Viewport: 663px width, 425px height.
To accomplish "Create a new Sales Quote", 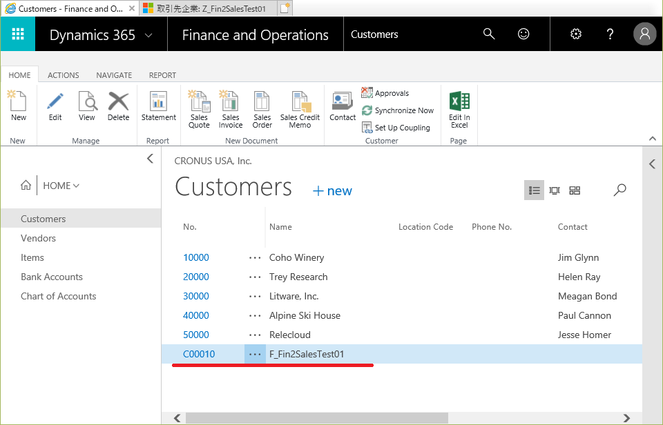I will tap(199, 110).
